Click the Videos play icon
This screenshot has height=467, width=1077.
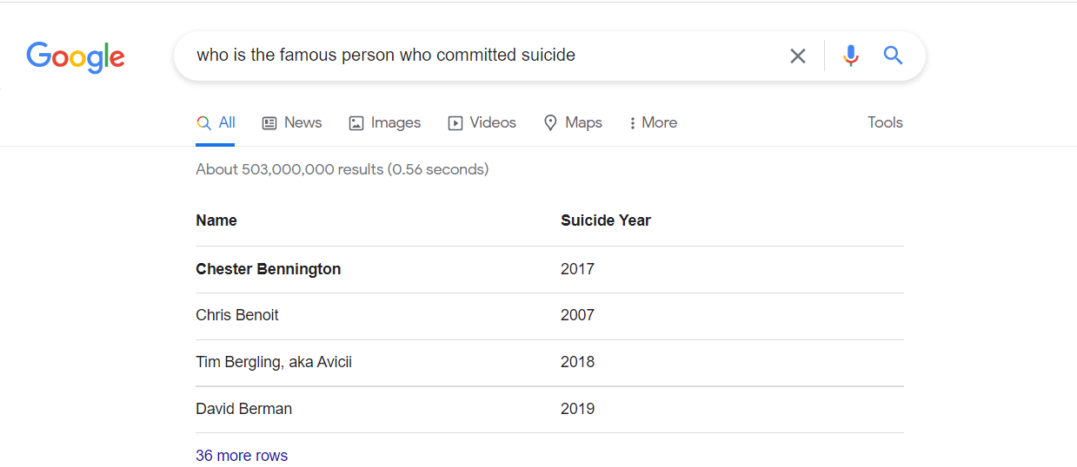tap(455, 123)
